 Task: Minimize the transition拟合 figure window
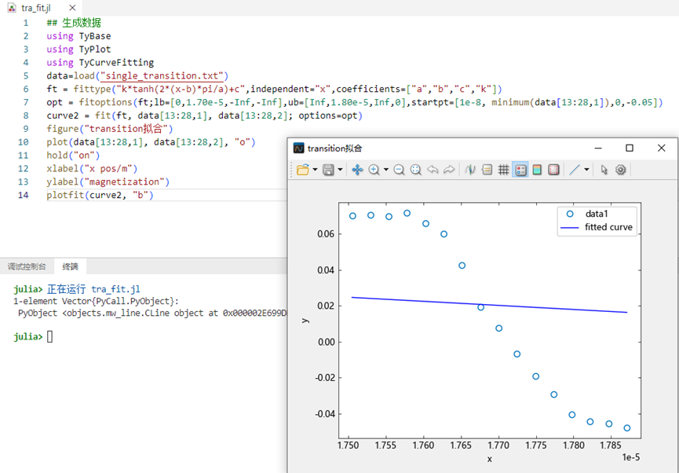click(598, 148)
